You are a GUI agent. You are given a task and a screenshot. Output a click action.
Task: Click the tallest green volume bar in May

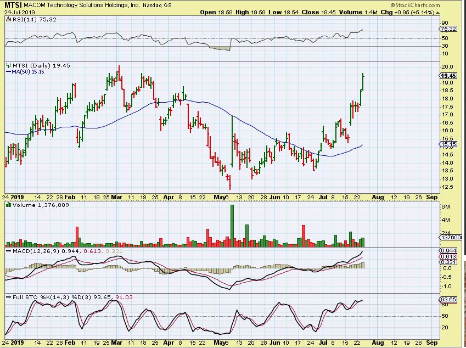(x=232, y=226)
